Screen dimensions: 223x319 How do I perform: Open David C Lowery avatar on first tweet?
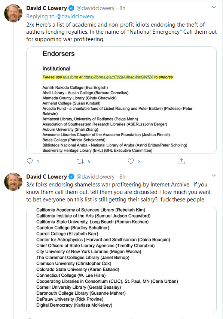(x=13, y=13)
